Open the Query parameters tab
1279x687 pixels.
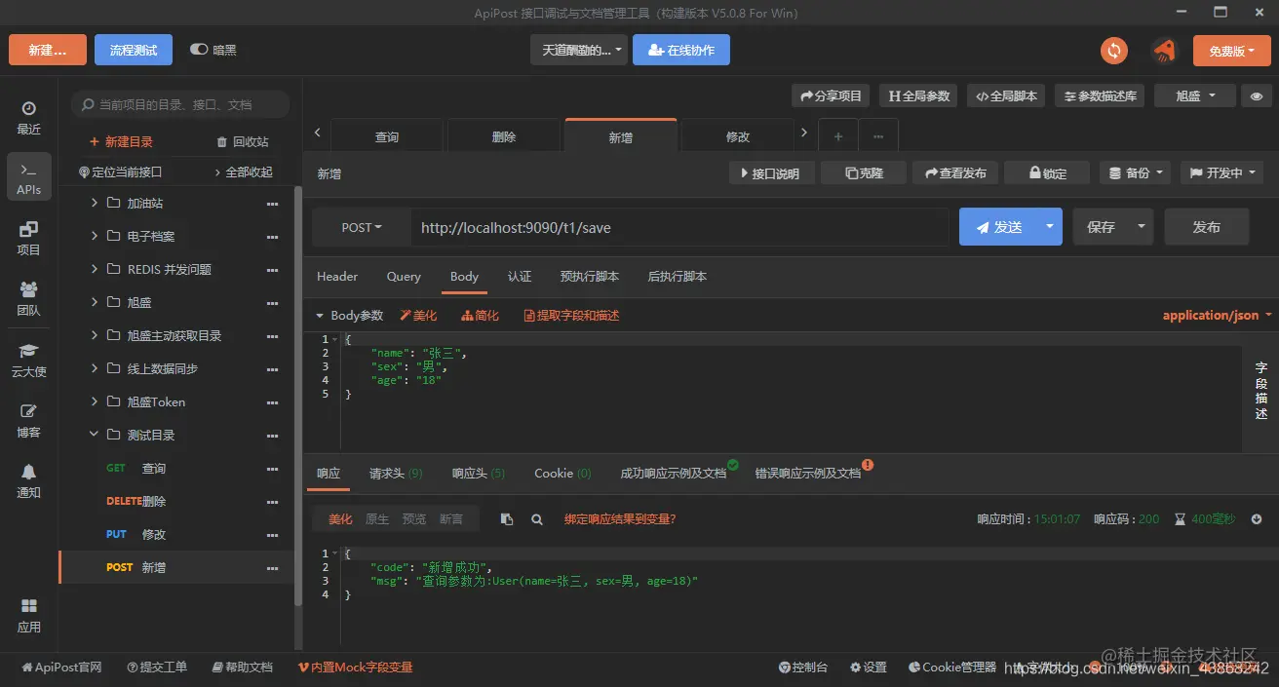point(404,277)
